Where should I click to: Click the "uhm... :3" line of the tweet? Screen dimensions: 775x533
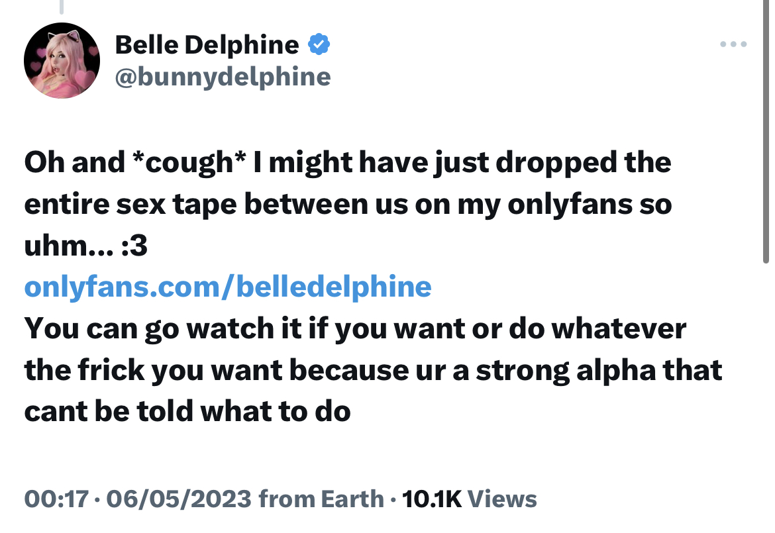pos(85,246)
